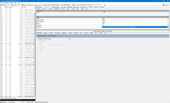This screenshot has width=170, height=103.
Task: Open the Remove sessions X dropdown
Action: point(16,5)
